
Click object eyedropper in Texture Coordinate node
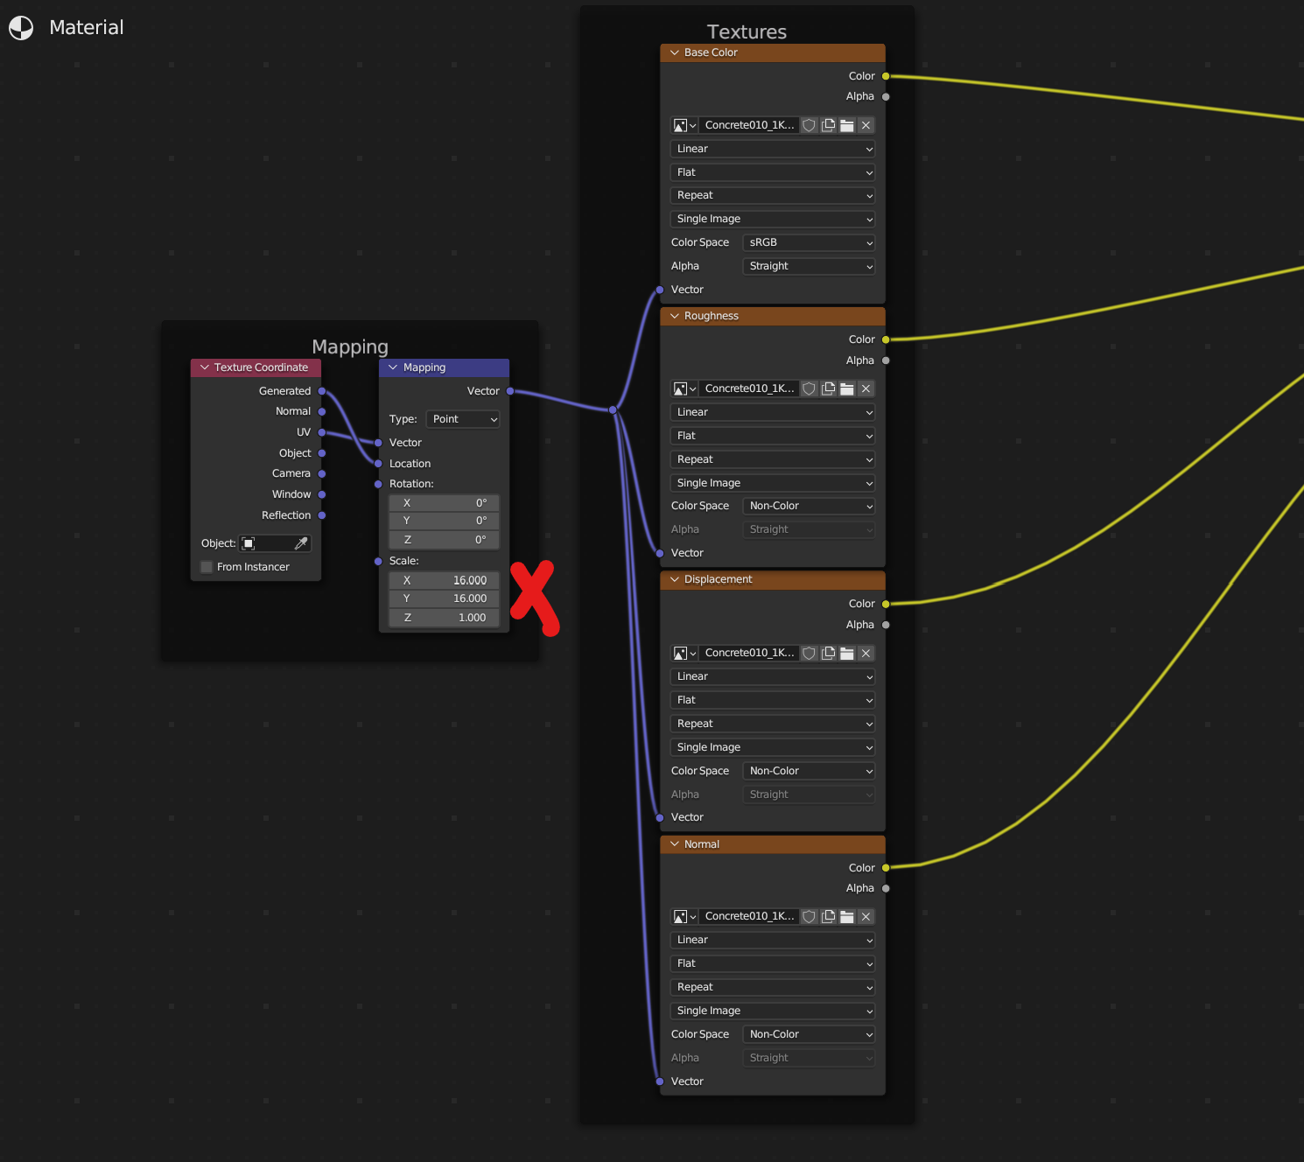pyautogui.click(x=301, y=543)
